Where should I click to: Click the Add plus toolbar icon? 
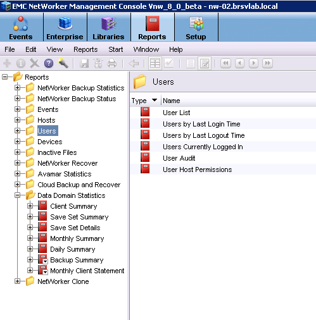point(7,63)
